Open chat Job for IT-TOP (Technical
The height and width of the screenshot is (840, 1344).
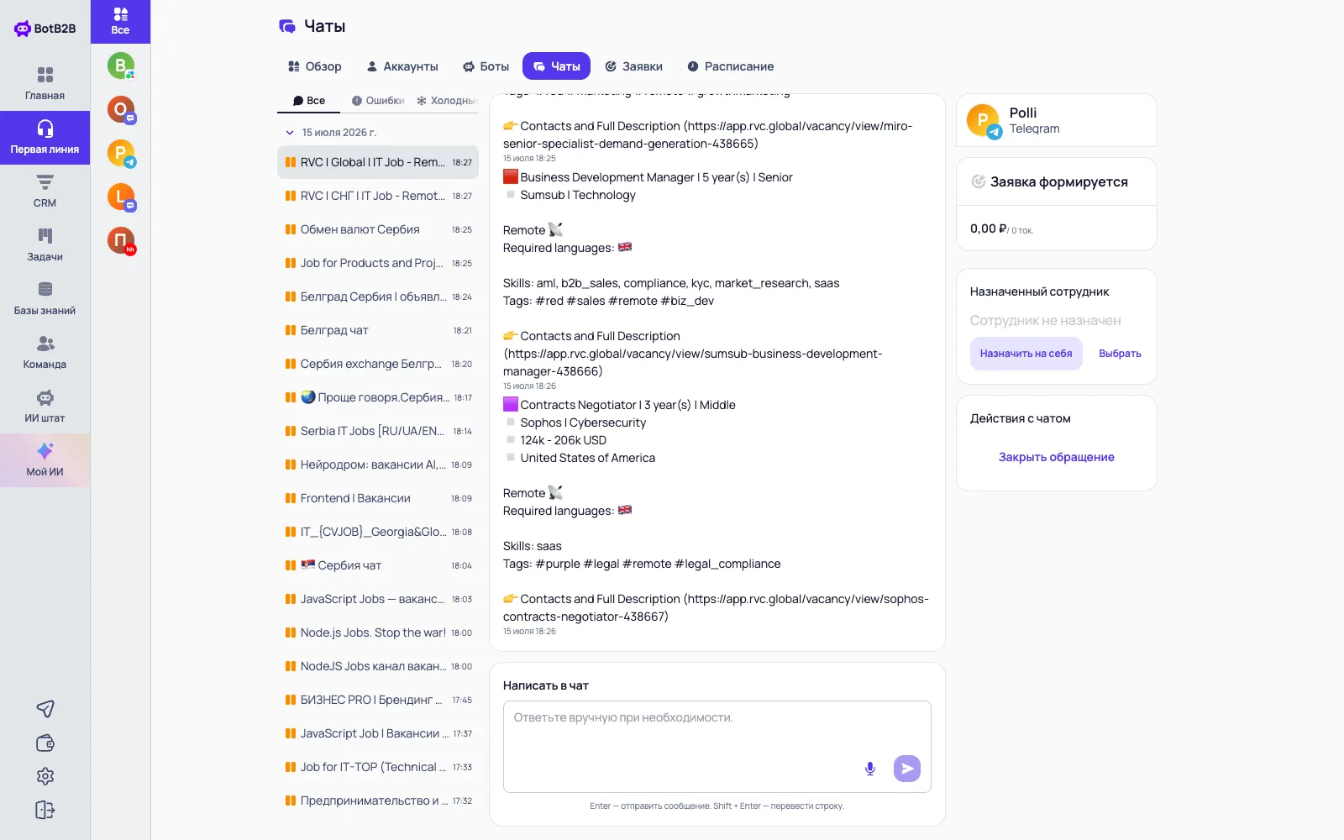378,767
